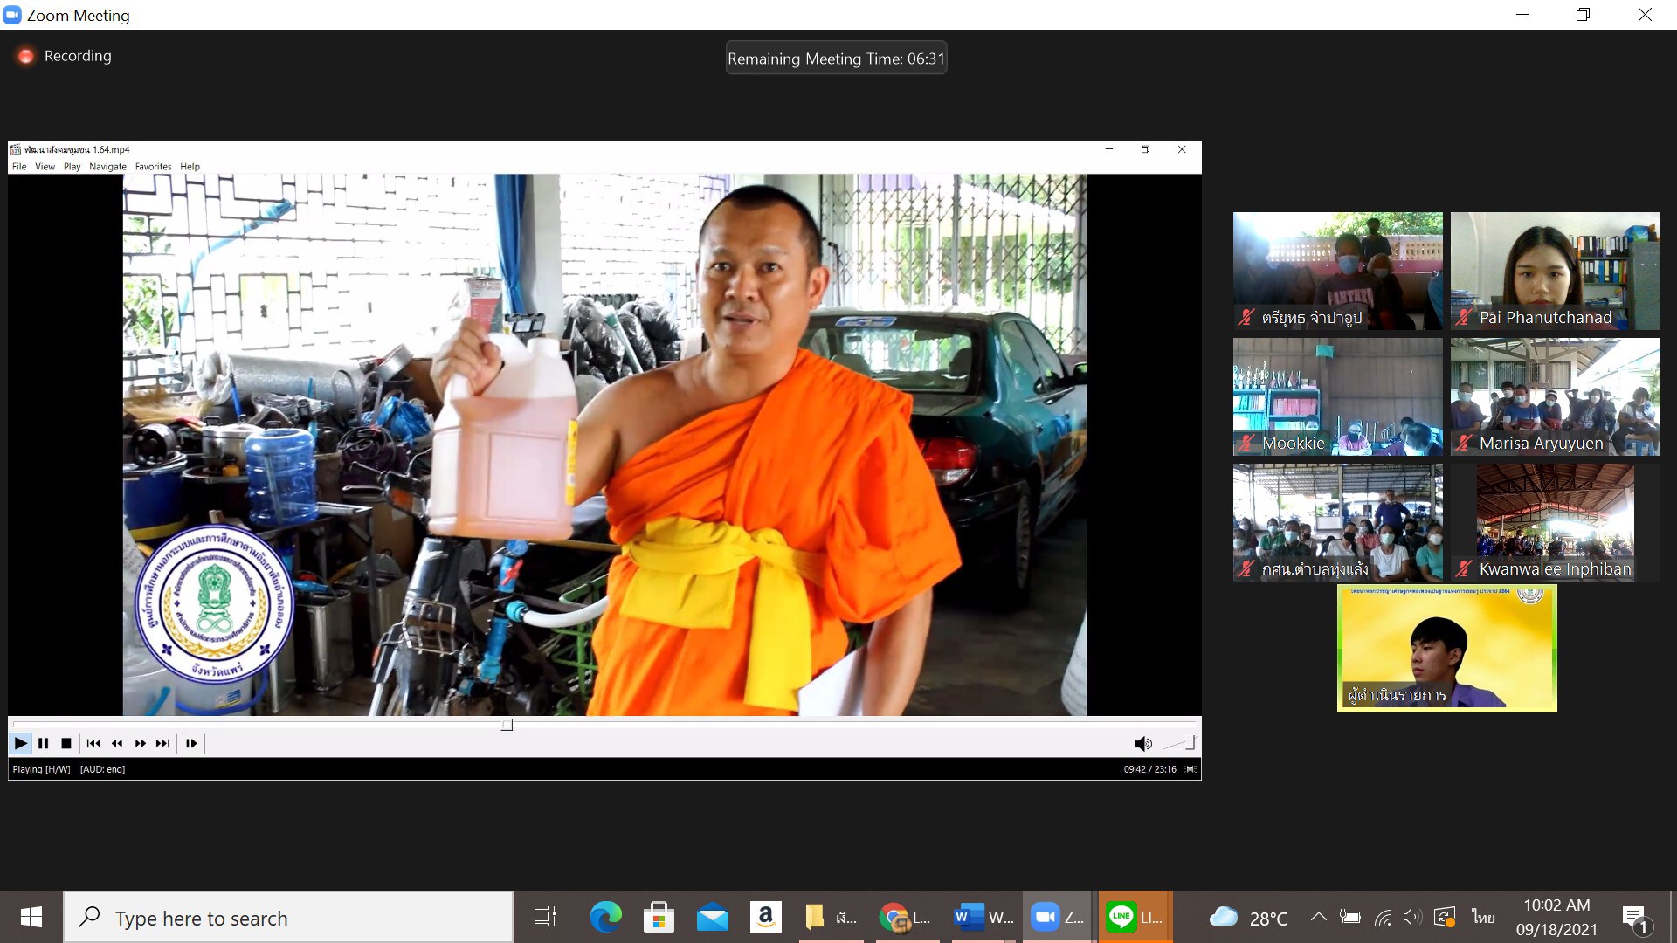Mute the media player speaker icon
Image resolution: width=1677 pixels, height=943 pixels.
(x=1142, y=743)
